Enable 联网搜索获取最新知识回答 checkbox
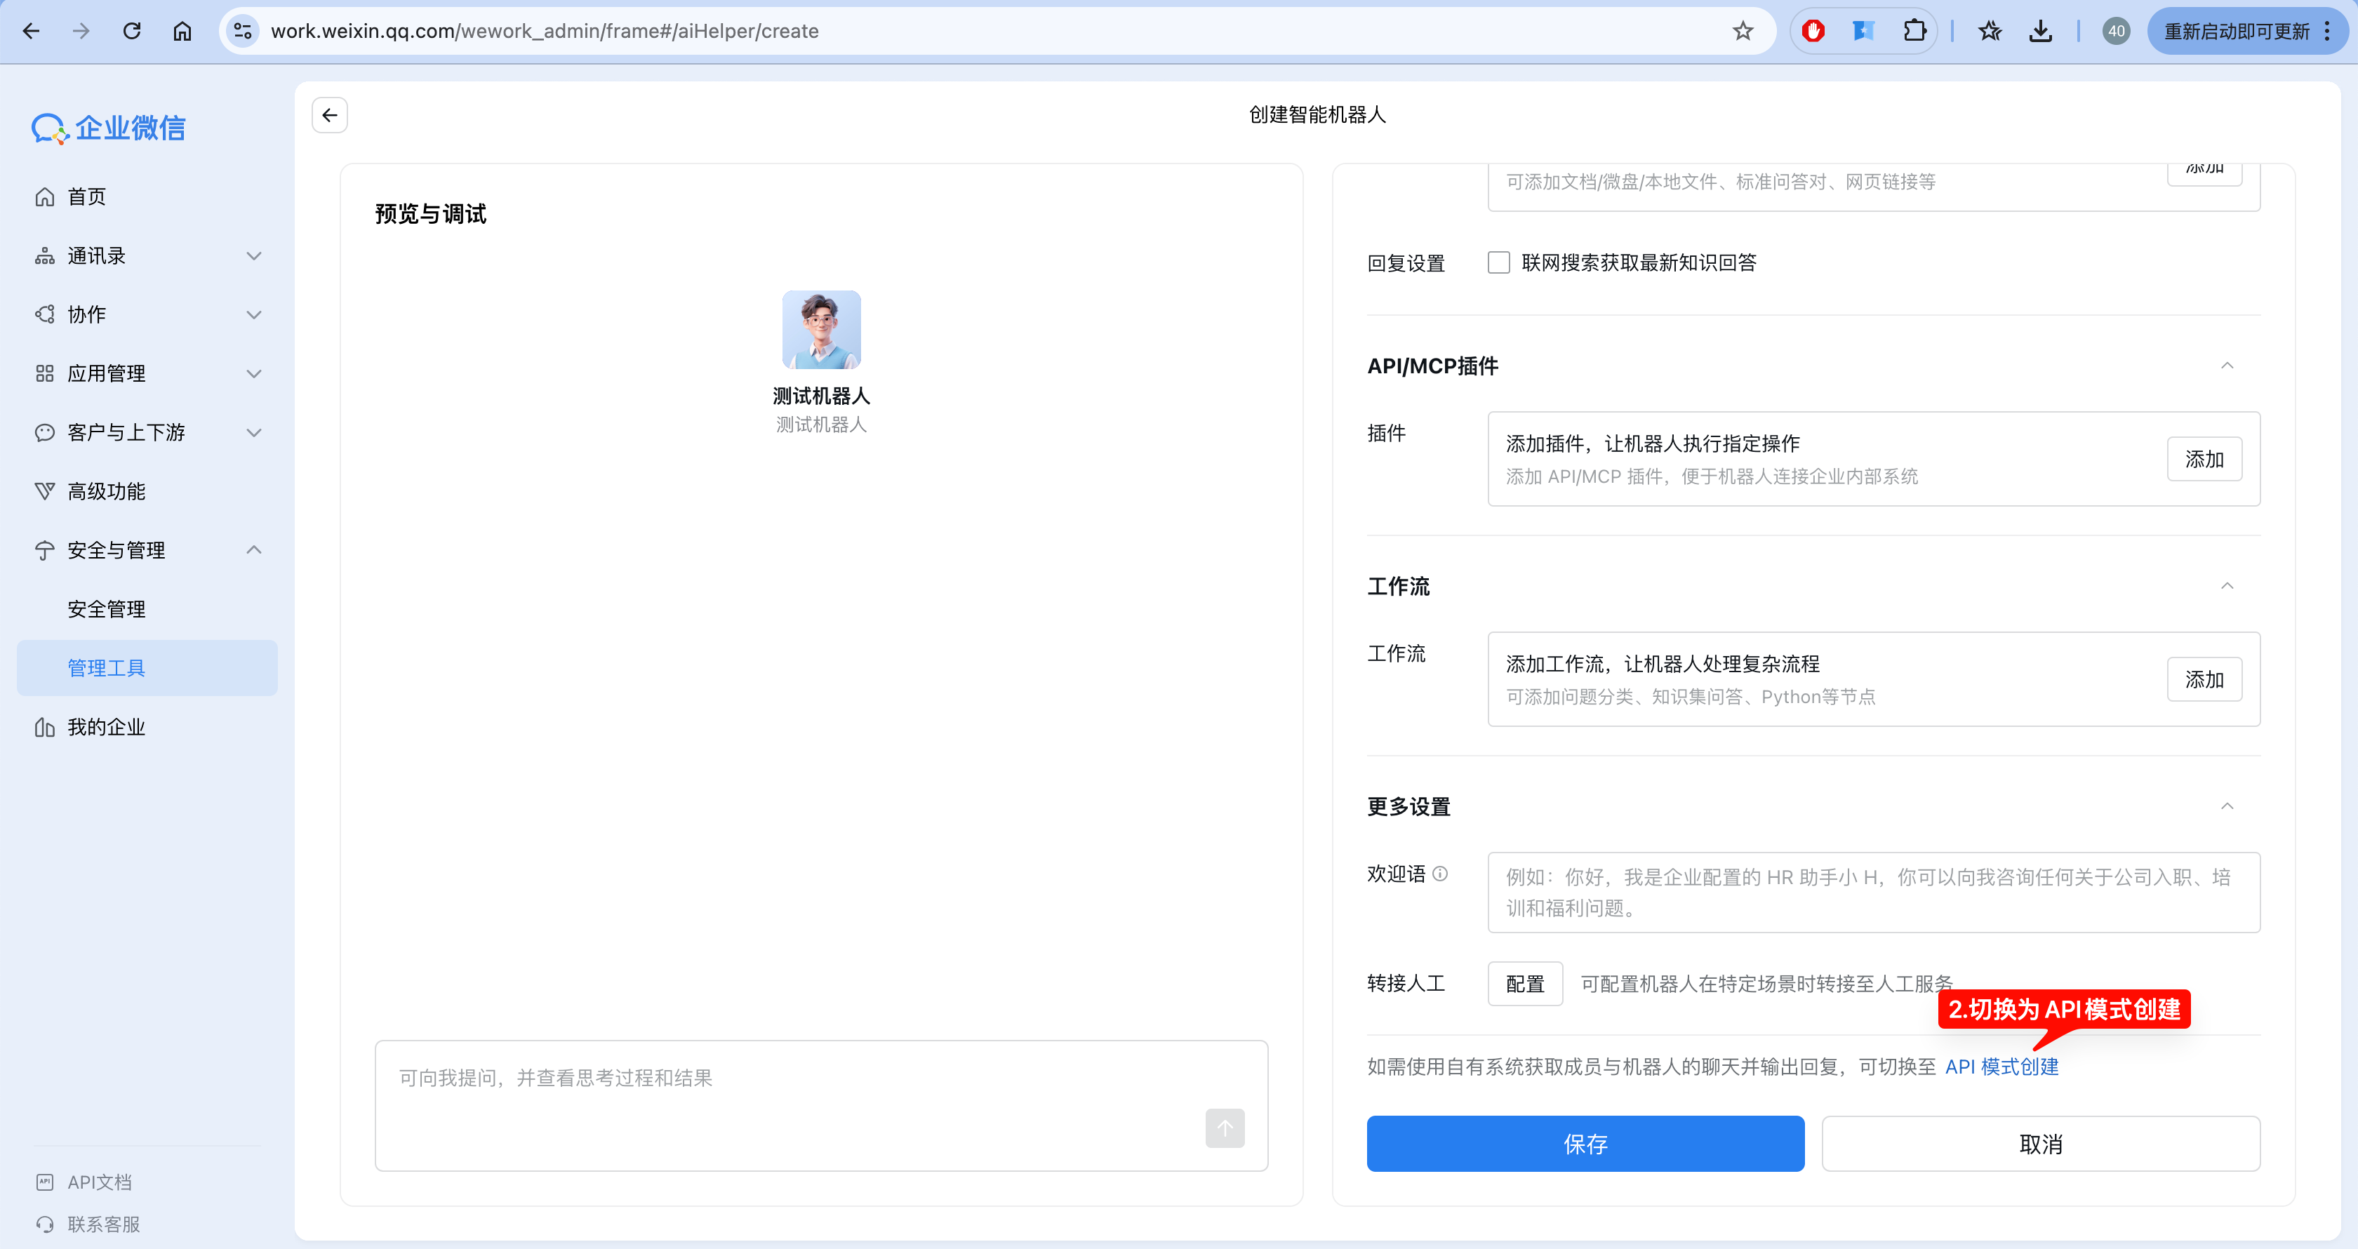This screenshot has width=2358, height=1249. [x=1498, y=262]
